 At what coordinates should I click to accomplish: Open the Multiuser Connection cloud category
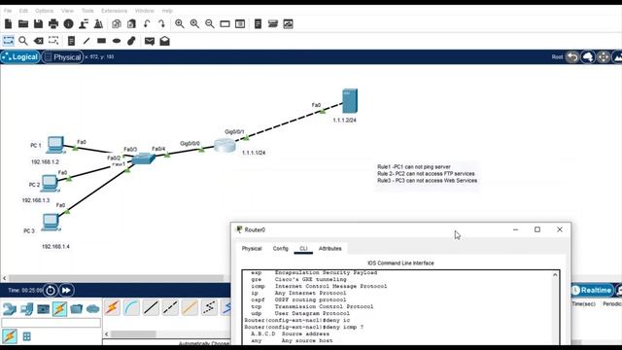[93, 309]
